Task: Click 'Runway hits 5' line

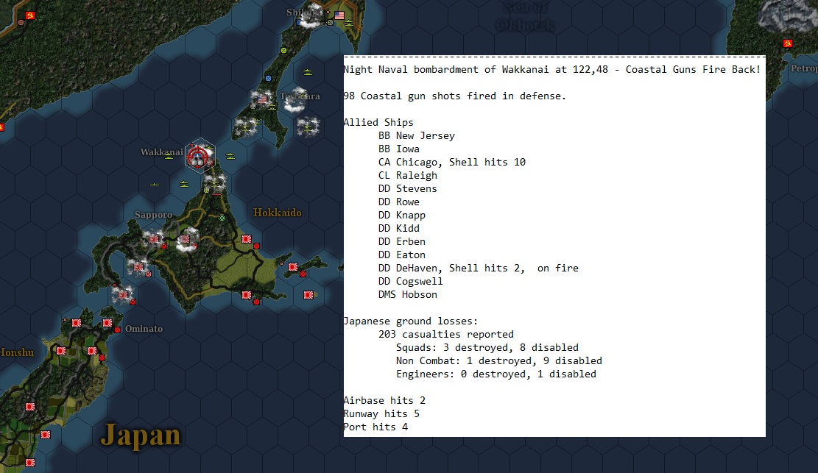Action: click(381, 413)
